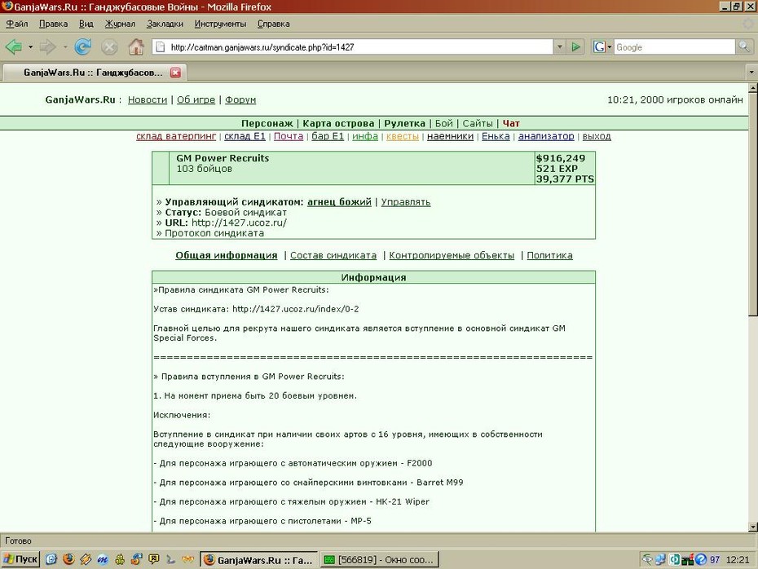Click the green Go arrow beside the address bar
This screenshot has width=758, height=569.
[x=575, y=47]
